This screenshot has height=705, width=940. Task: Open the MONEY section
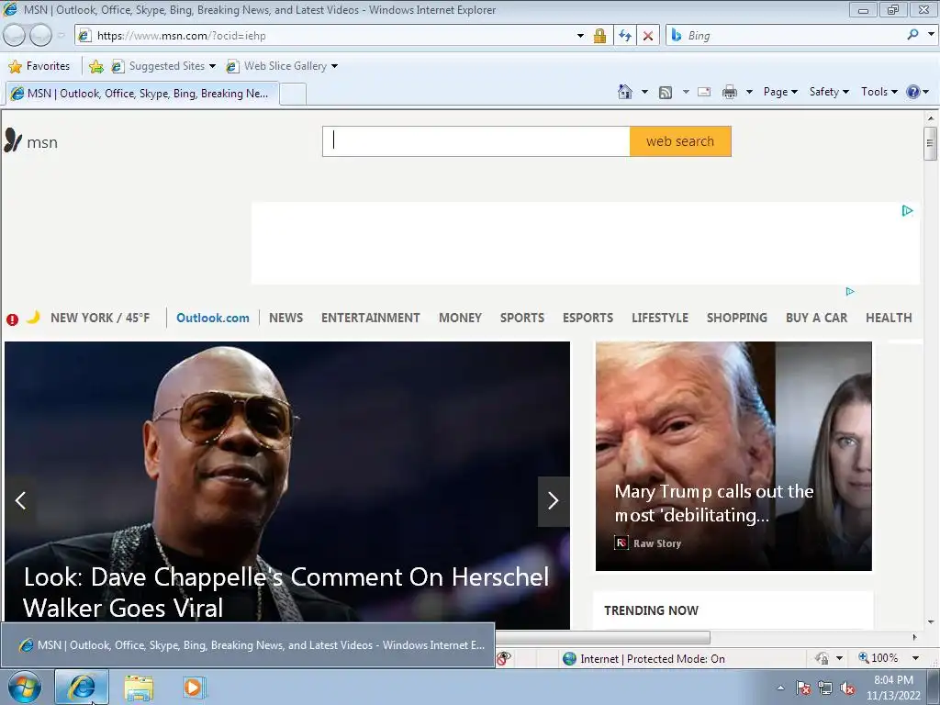[x=461, y=318]
